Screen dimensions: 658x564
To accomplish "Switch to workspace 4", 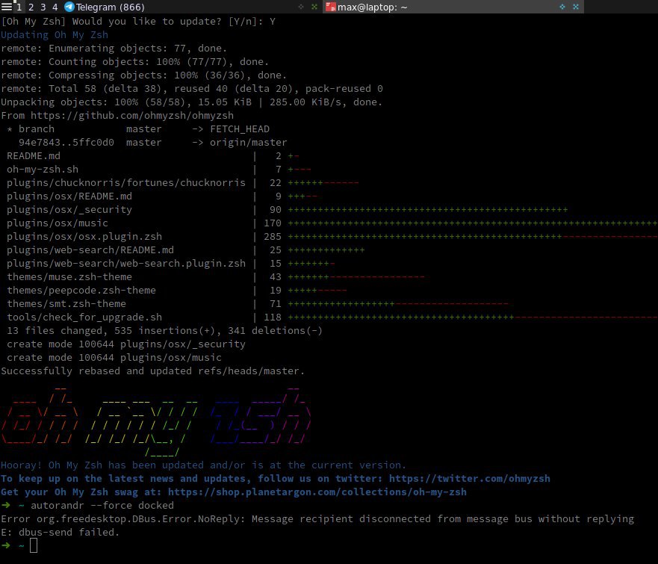I will click(55, 7).
